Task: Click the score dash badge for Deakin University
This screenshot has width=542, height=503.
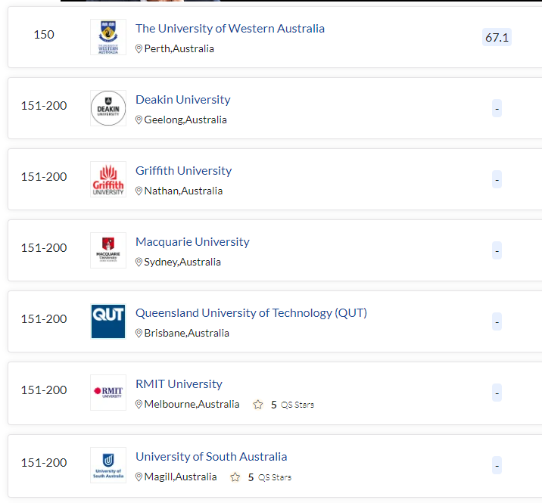Action: pyautogui.click(x=497, y=108)
